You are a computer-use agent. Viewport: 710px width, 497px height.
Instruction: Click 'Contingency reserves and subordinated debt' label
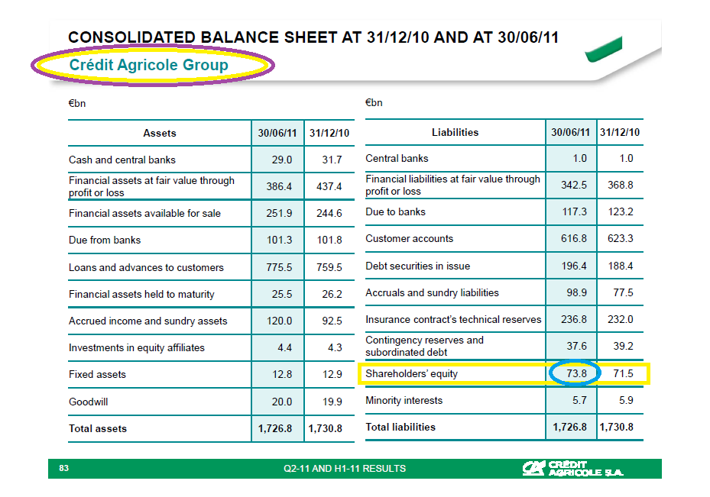[425, 346]
